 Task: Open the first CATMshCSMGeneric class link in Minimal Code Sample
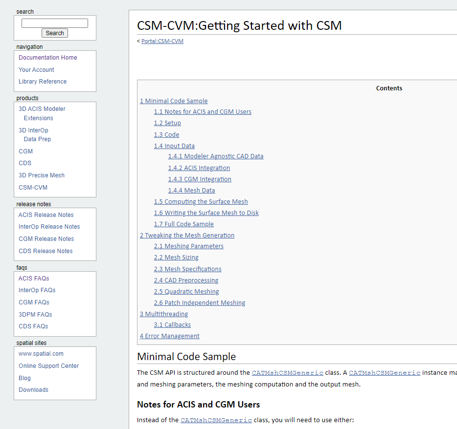[x=287, y=373]
